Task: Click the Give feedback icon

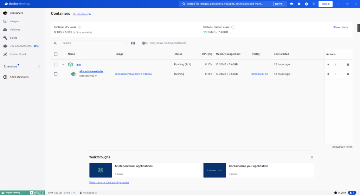Action: pyautogui.click(x=90, y=14)
